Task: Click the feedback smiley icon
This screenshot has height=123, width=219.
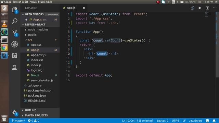Action: click(x=207, y=121)
